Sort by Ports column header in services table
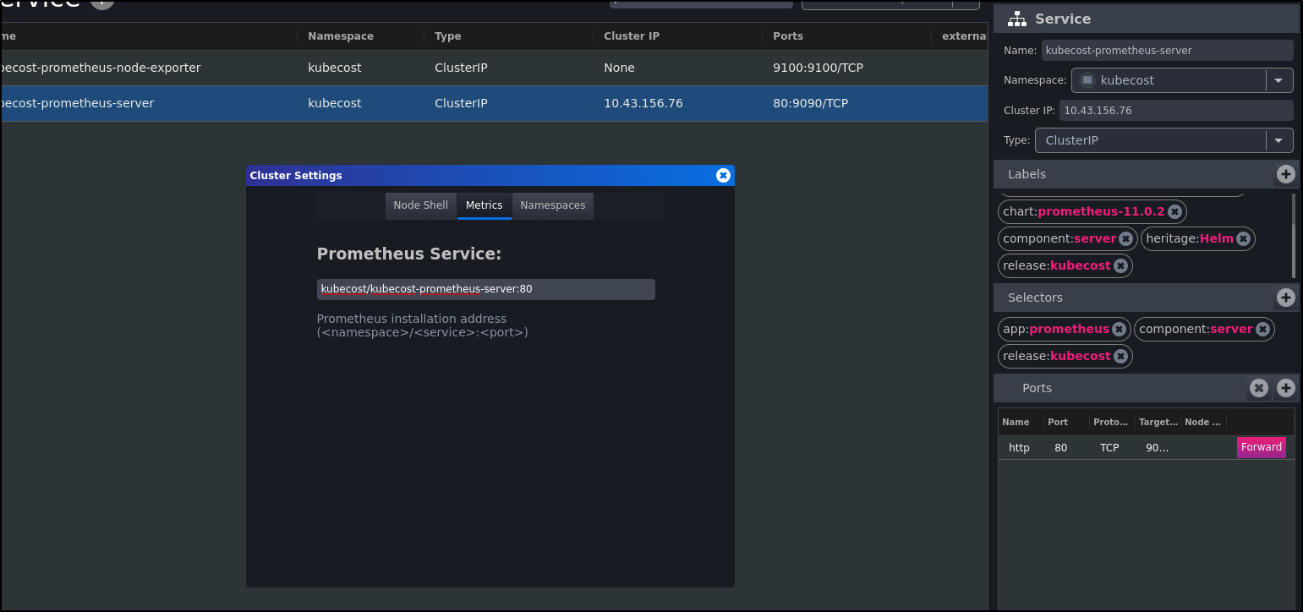1303x612 pixels. pos(788,36)
